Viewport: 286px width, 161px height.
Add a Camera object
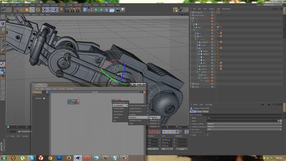pyautogui.click(x=117, y=10)
